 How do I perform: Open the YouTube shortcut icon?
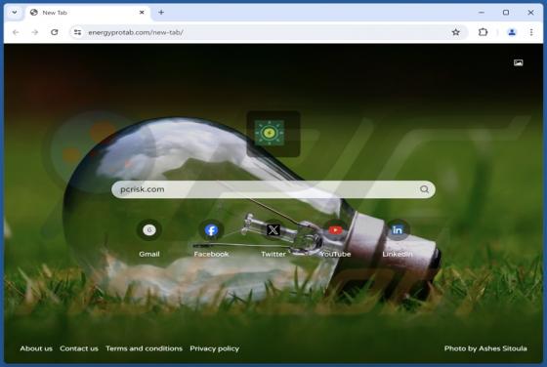click(335, 230)
